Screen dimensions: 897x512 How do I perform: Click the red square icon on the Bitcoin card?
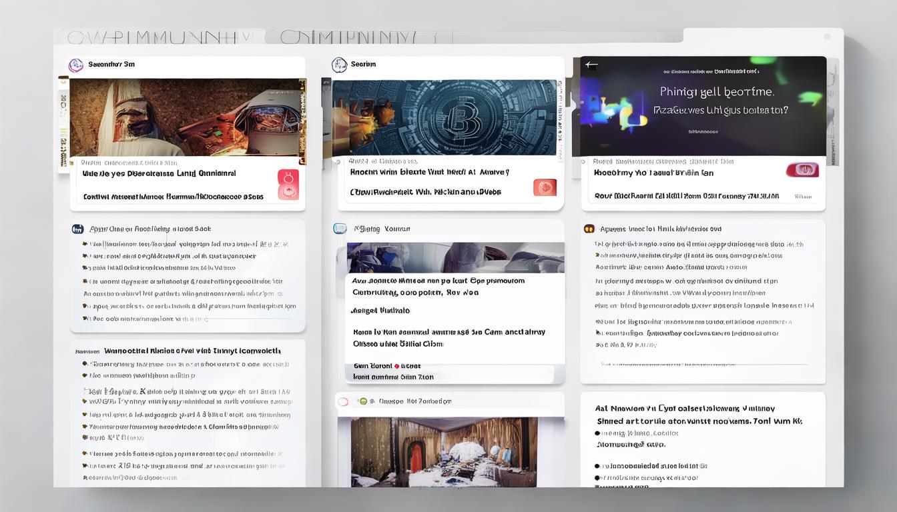(x=545, y=188)
